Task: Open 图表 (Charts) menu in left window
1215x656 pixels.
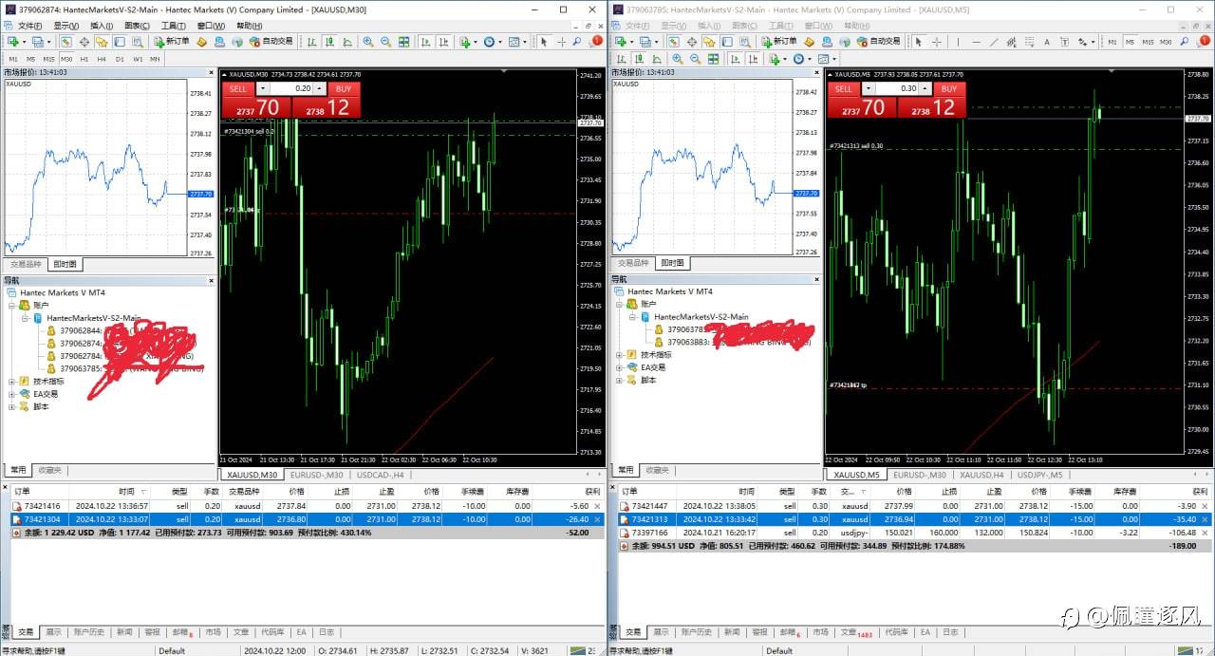Action: [x=137, y=26]
